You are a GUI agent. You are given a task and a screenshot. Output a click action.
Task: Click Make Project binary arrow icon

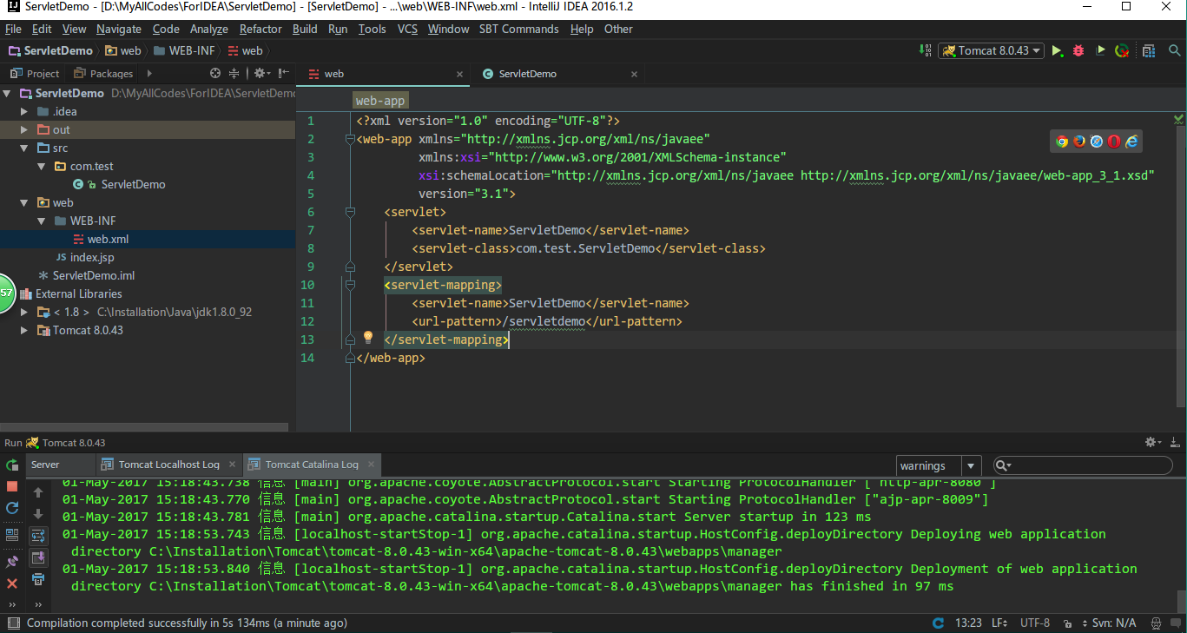923,50
